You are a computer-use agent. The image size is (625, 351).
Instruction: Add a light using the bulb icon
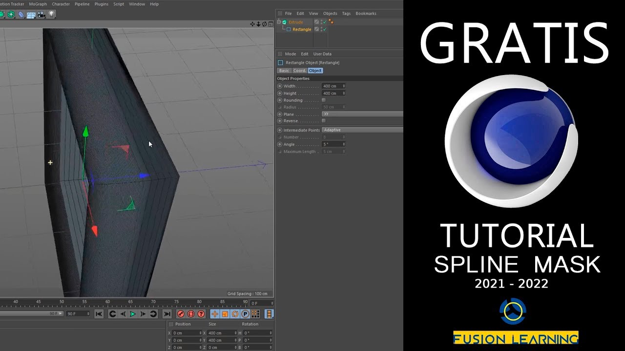pyautogui.click(x=51, y=14)
